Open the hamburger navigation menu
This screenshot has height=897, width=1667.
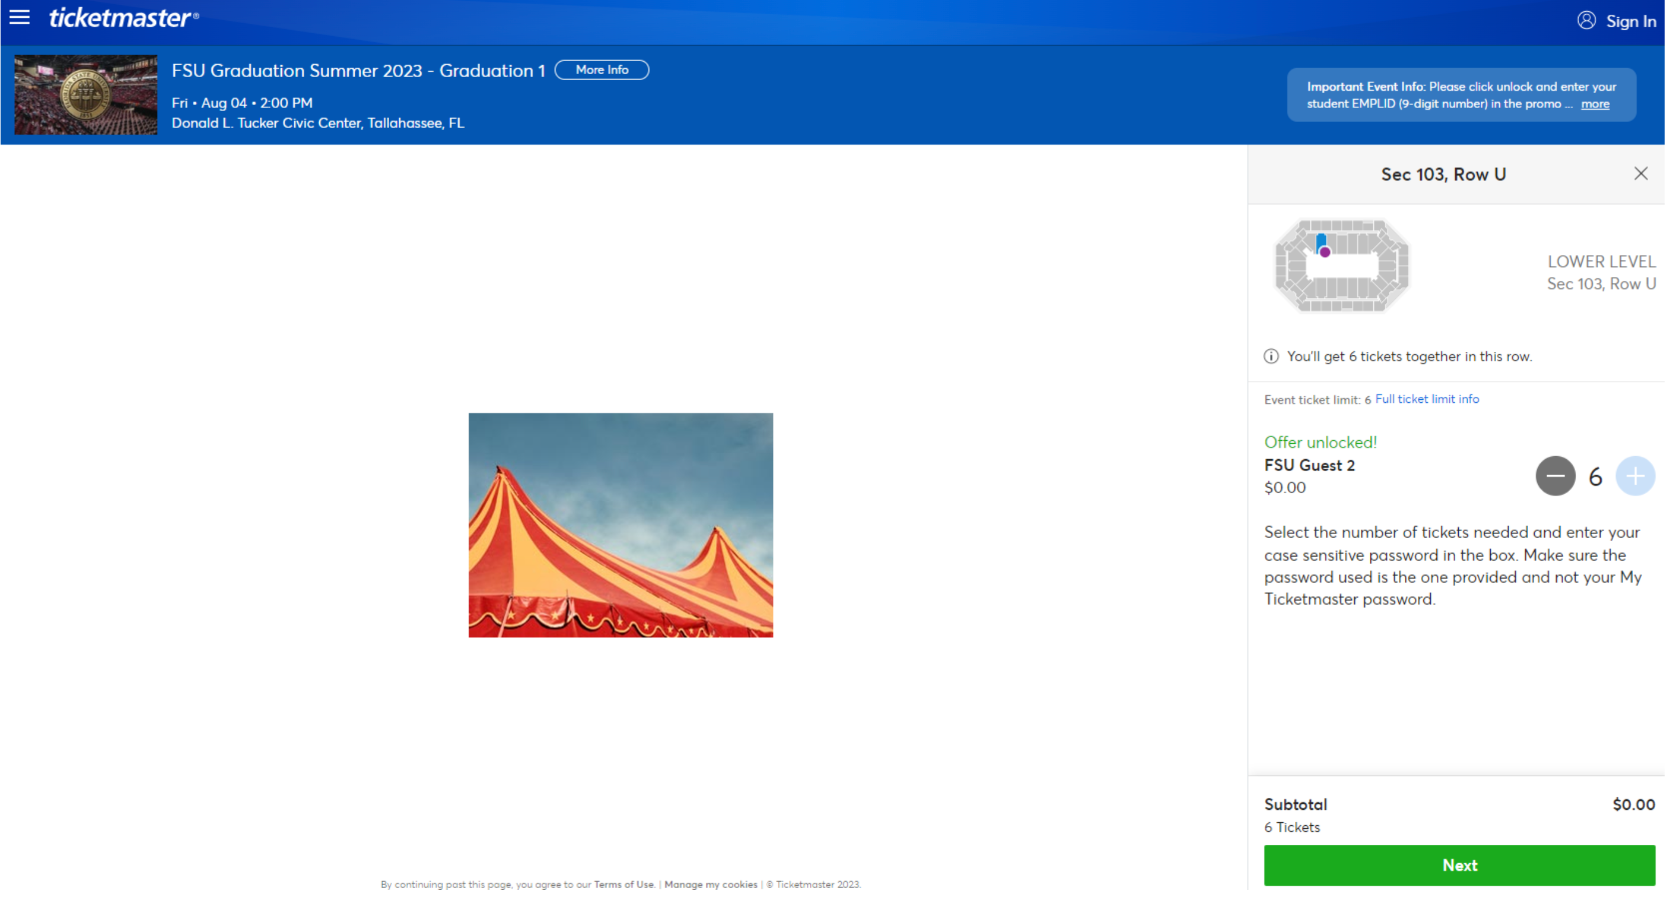(20, 17)
